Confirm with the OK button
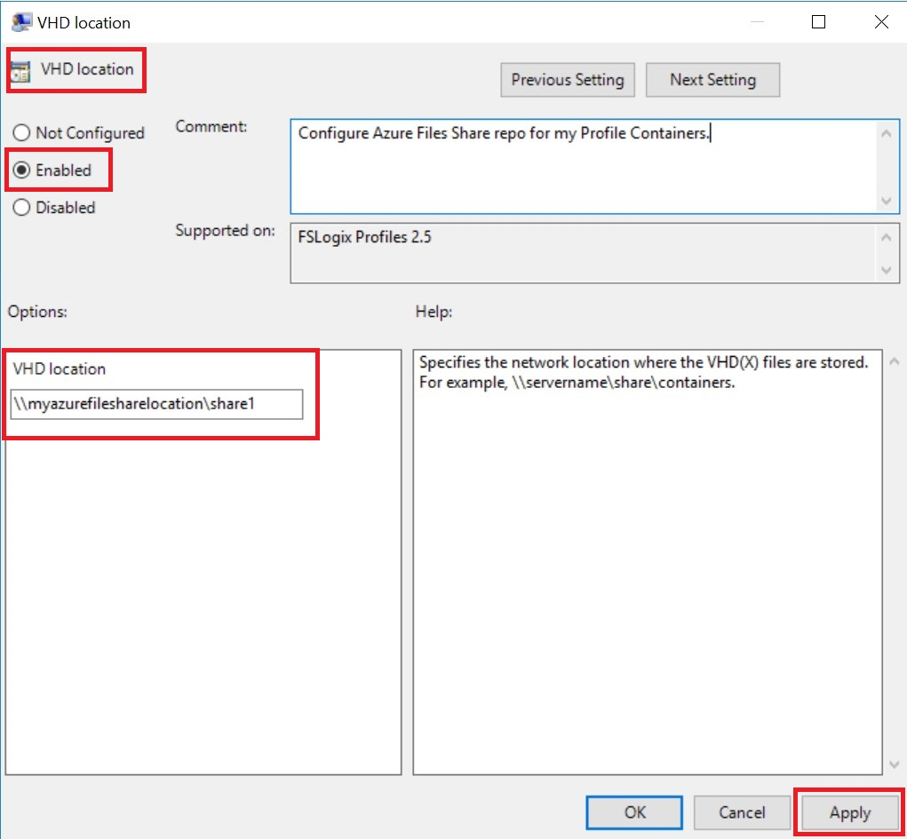Screen dimensions: 907x839 [634, 812]
